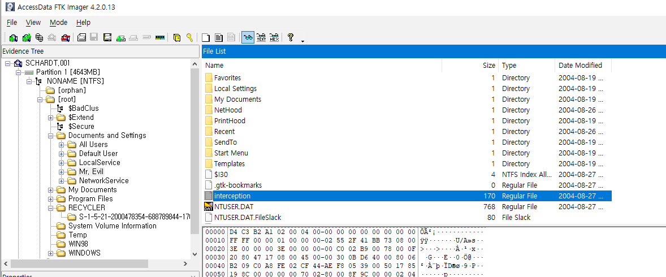The width and height of the screenshot is (666, 277).
Task: Select the S-1-5-21-2000478354 recycler subfolder
Action: pyautogui.click(x=134, y=217)
